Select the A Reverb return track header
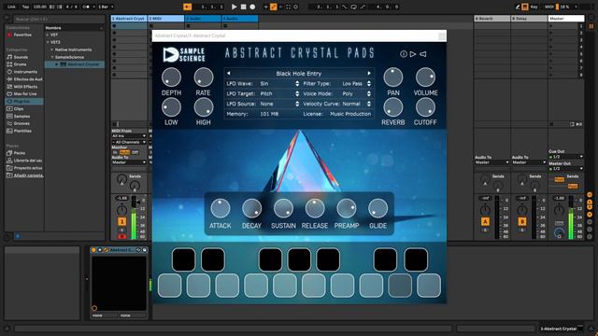The image size is (598, 336). click(492, 19)
